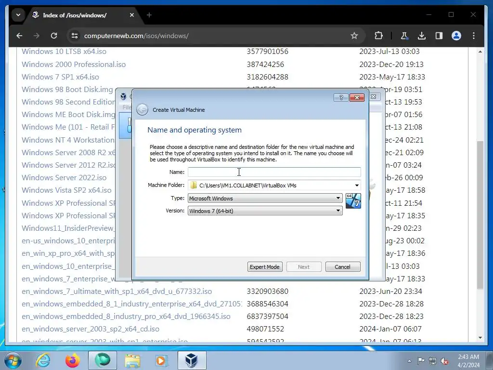Close the Index of /isos/windows/ tab
Image resolution: width=493 pixels, height=370 pixels.
(x=132, y=15)
